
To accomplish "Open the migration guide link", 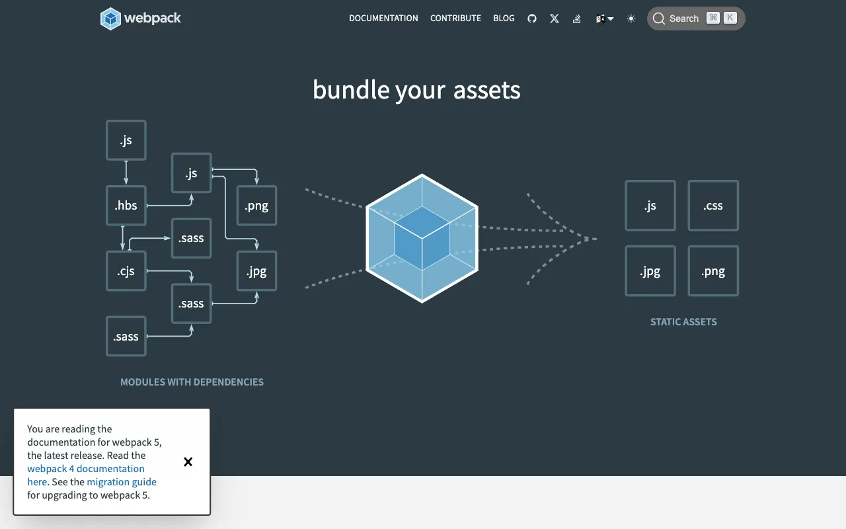I will (122, 481).
